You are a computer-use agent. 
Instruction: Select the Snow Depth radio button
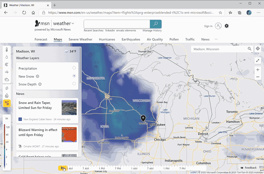74,83
